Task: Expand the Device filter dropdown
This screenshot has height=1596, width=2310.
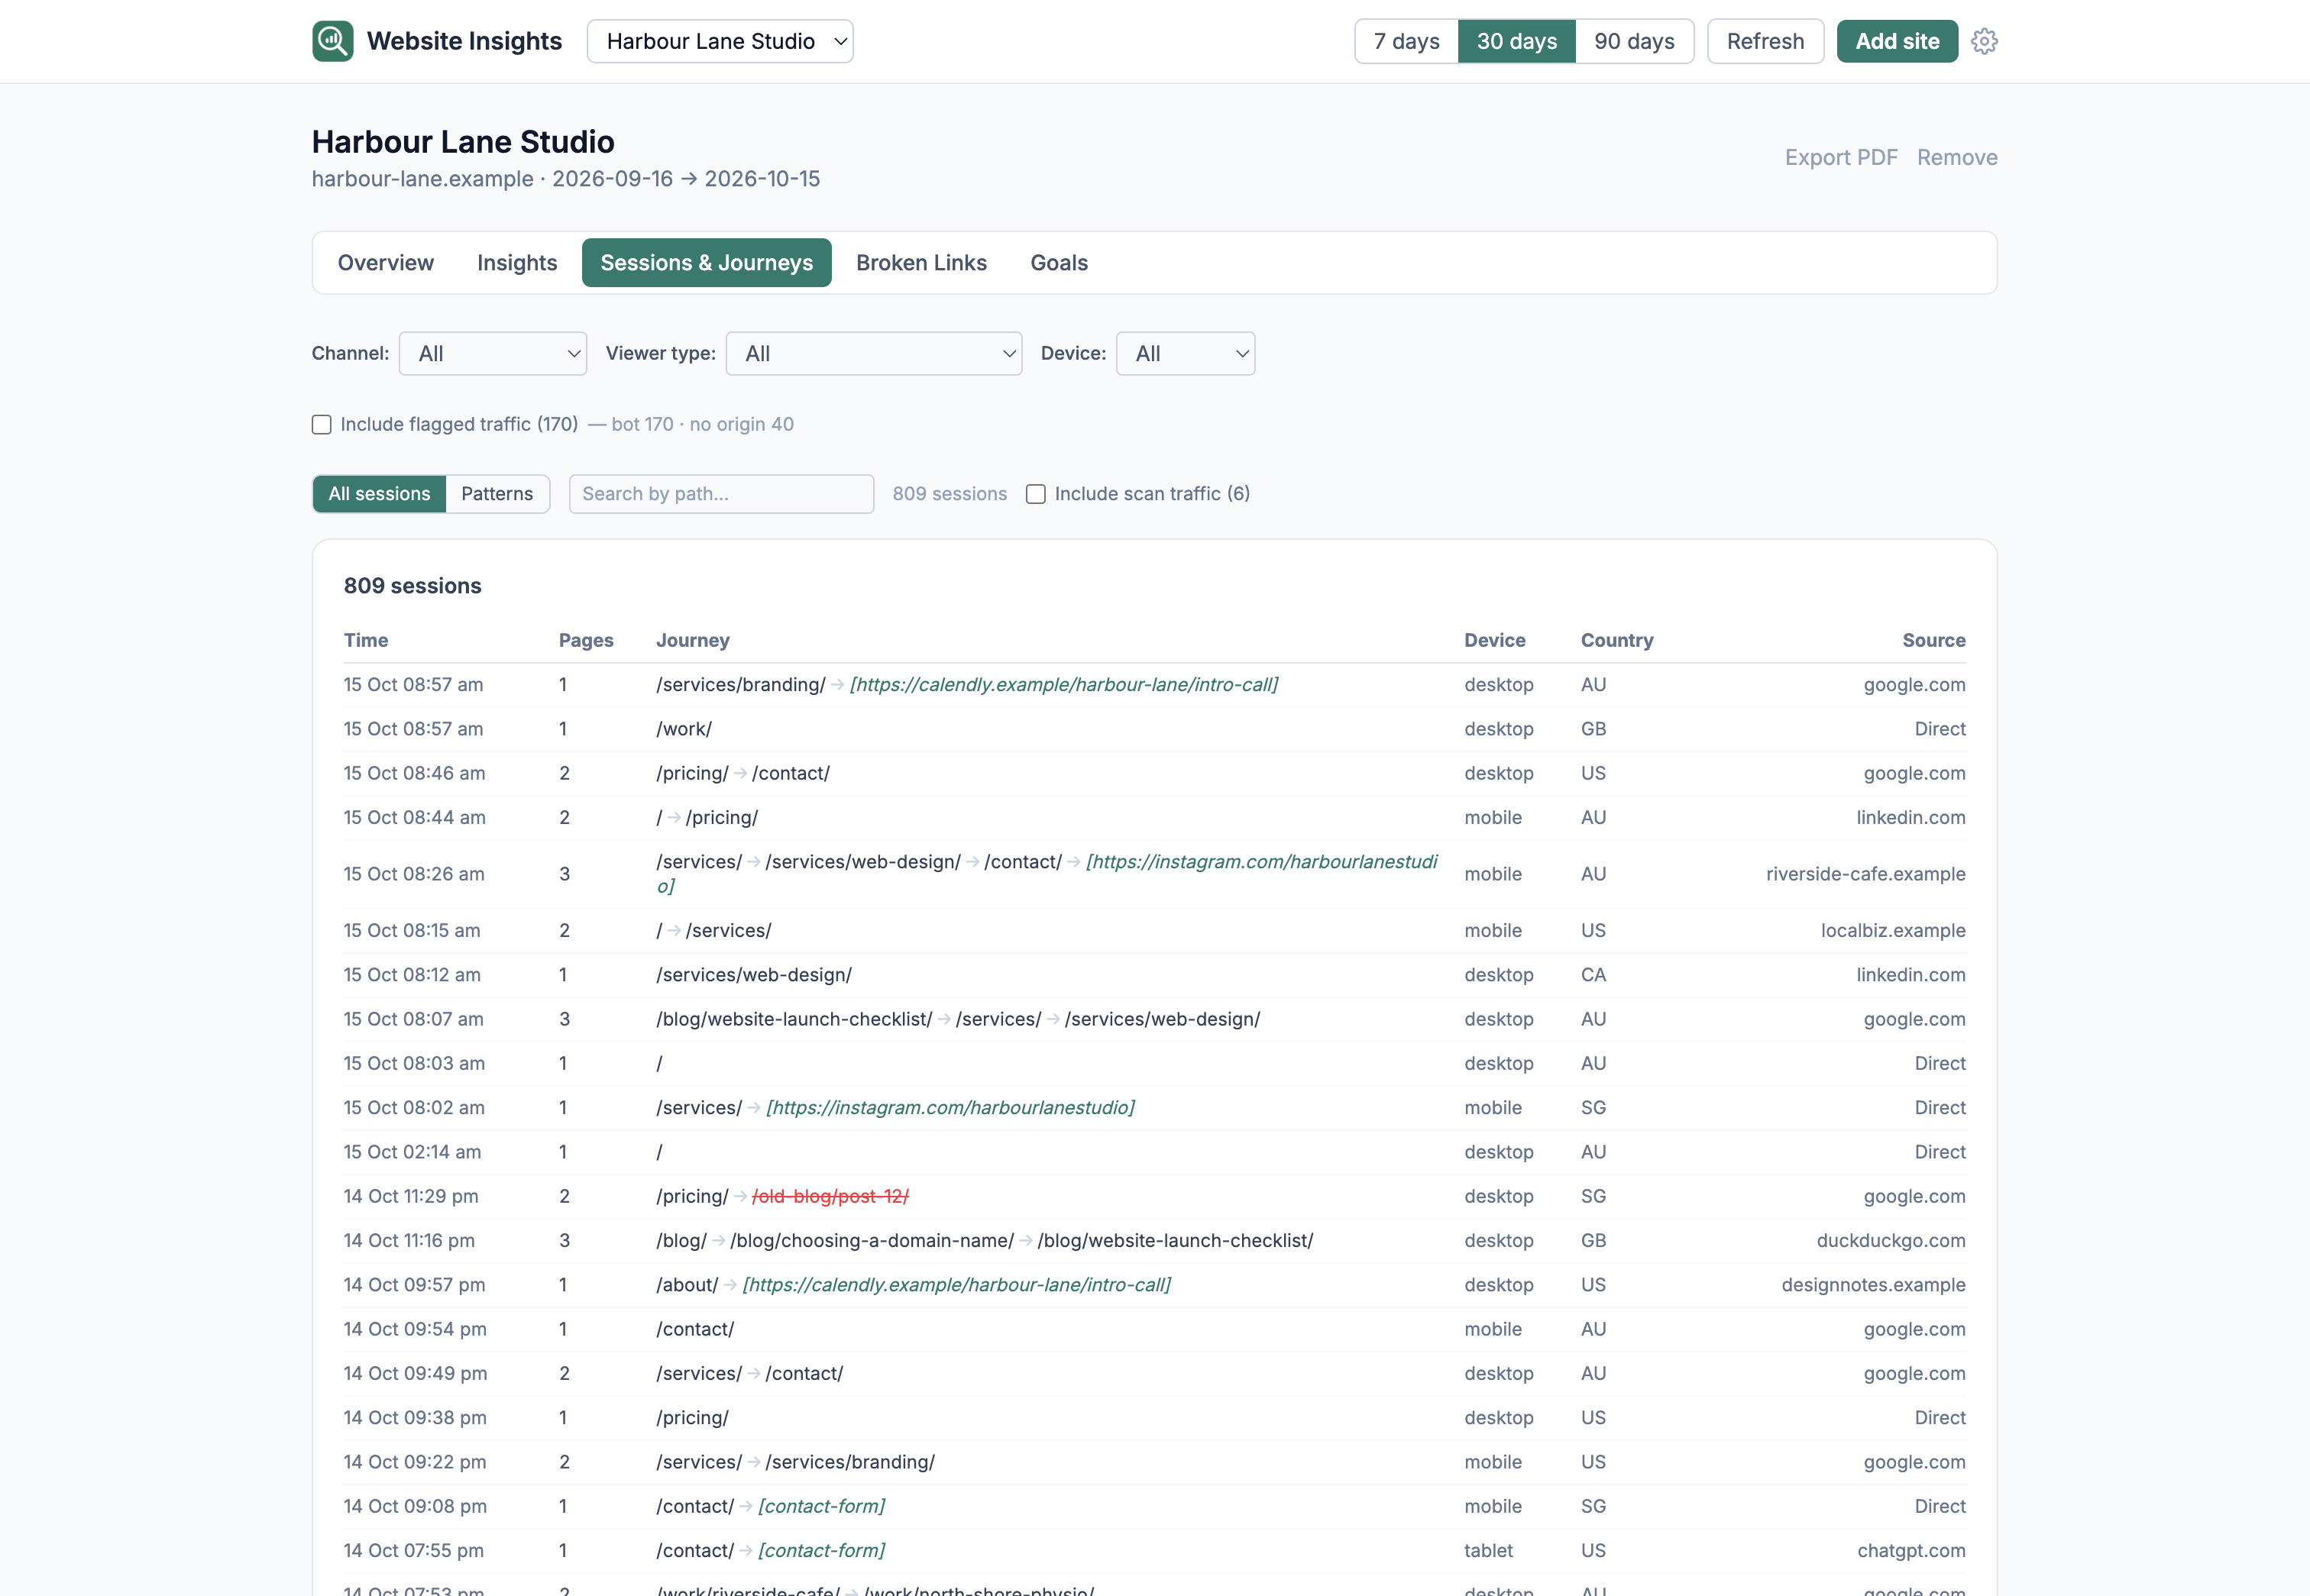Action: point(1185,353)
